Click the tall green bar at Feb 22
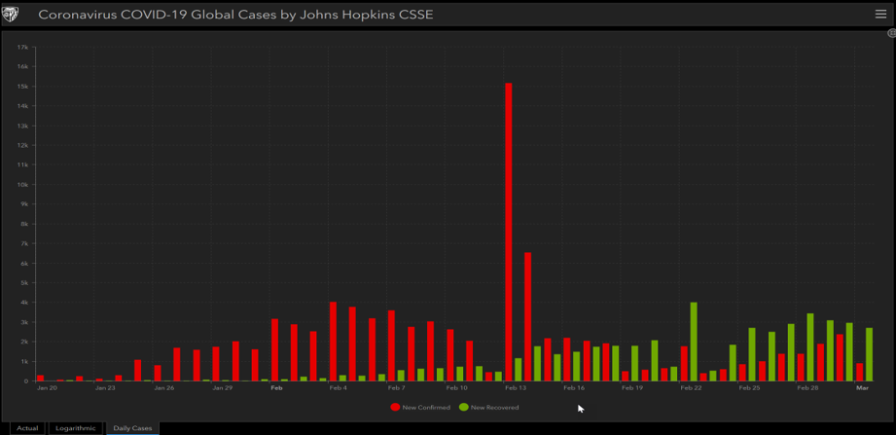The width and height of the screenshot is (896, 435). point(694,342)
